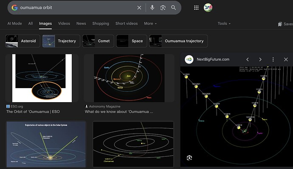Image resolution: width=293 pixels, height=169 pixels.
Task: Filter results by Trajectory chip
Action: pyautogui.click(x=61, y=41)
